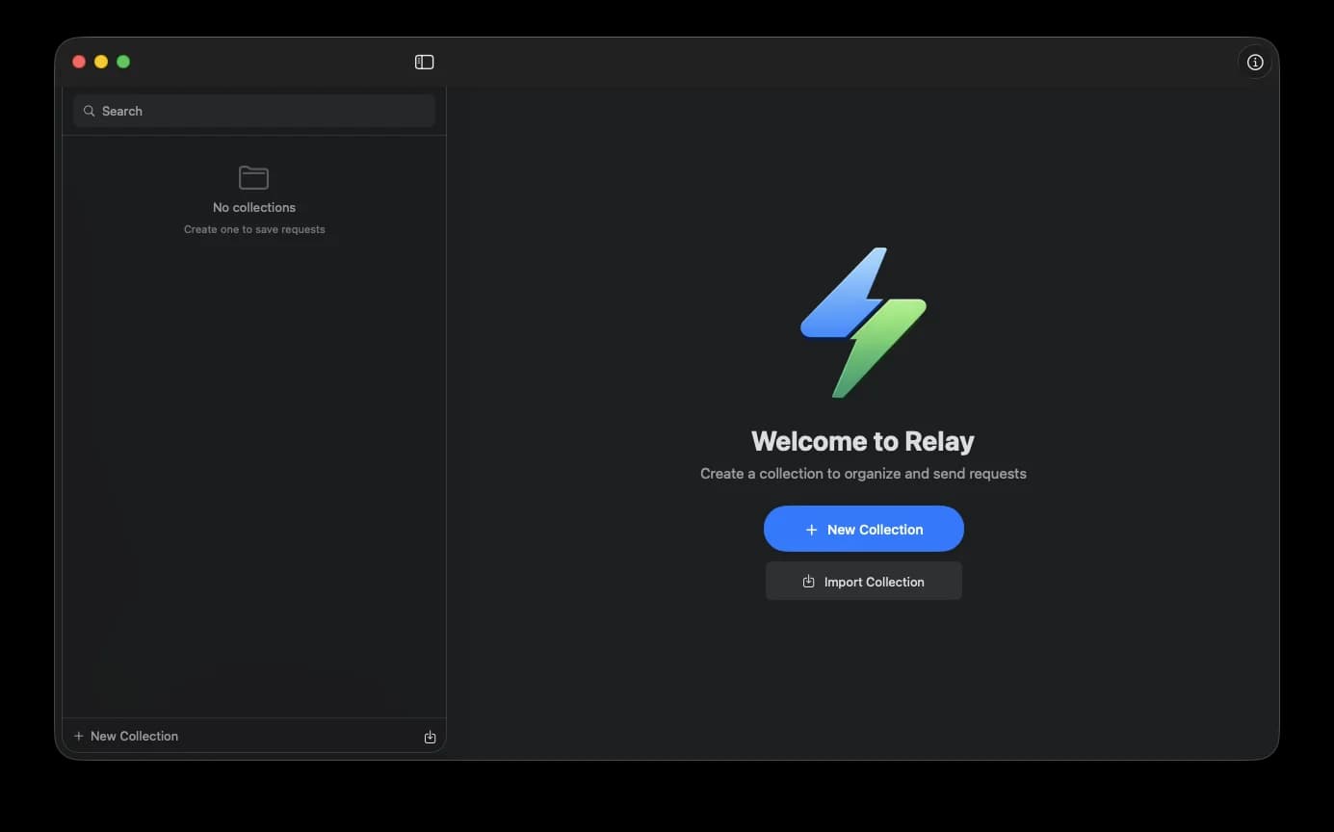Click the empty sidebar area below the search bar
This screenshot has width=1334, height=832.
(253, 433)
